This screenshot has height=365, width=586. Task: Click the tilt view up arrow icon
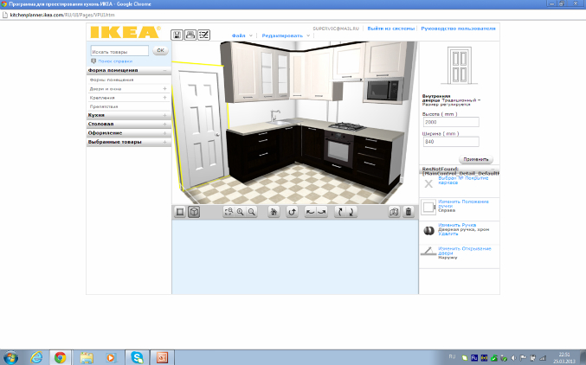point(339,212)
